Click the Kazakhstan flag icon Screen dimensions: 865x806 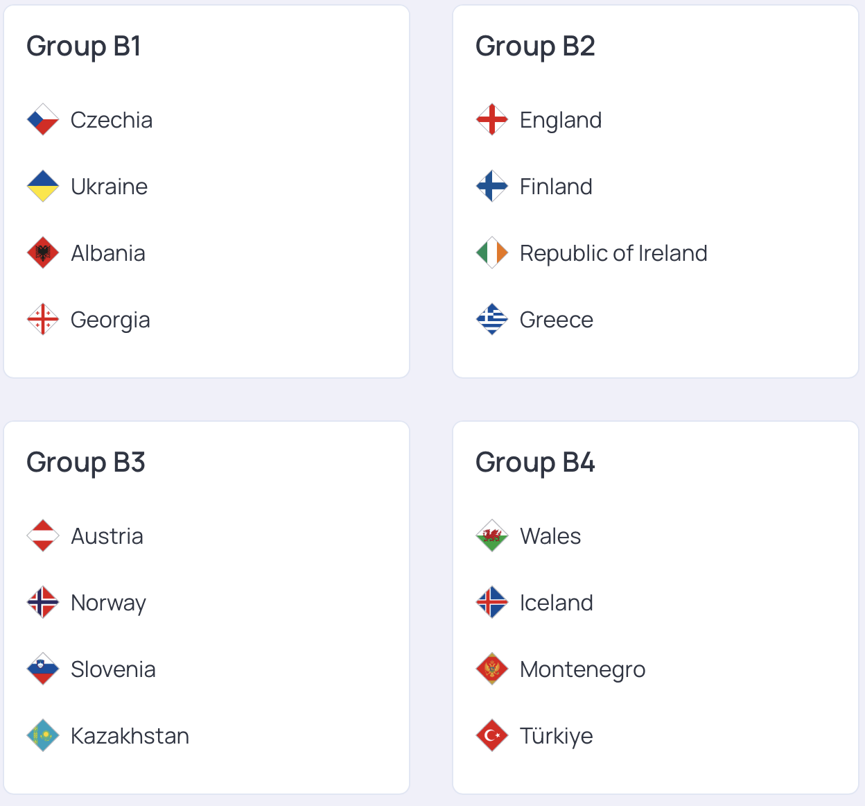click(43, 736)
